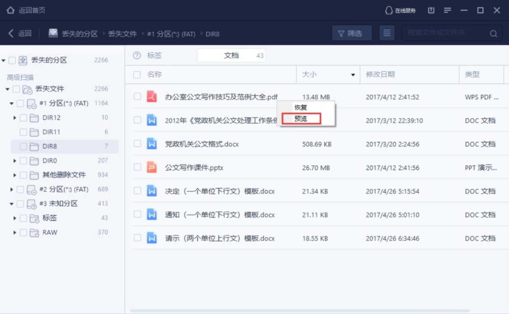Click the date 2017/3/20 2:24:56

click(392, 144)
